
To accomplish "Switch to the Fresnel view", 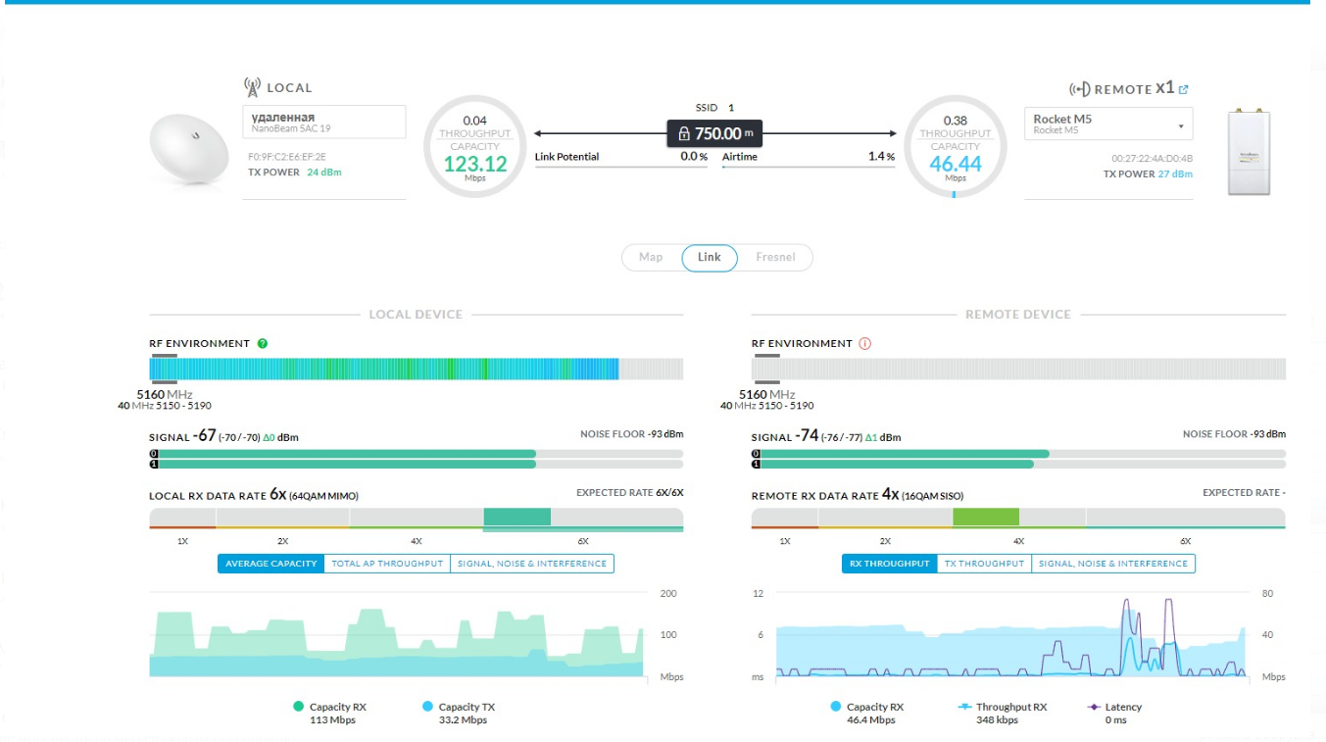I will (775, 257).
